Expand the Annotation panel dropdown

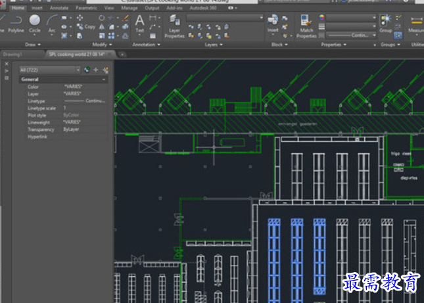[x=147, y=45]
